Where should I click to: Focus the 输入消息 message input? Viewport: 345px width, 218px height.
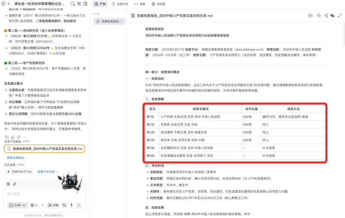(x=44, y=194)
